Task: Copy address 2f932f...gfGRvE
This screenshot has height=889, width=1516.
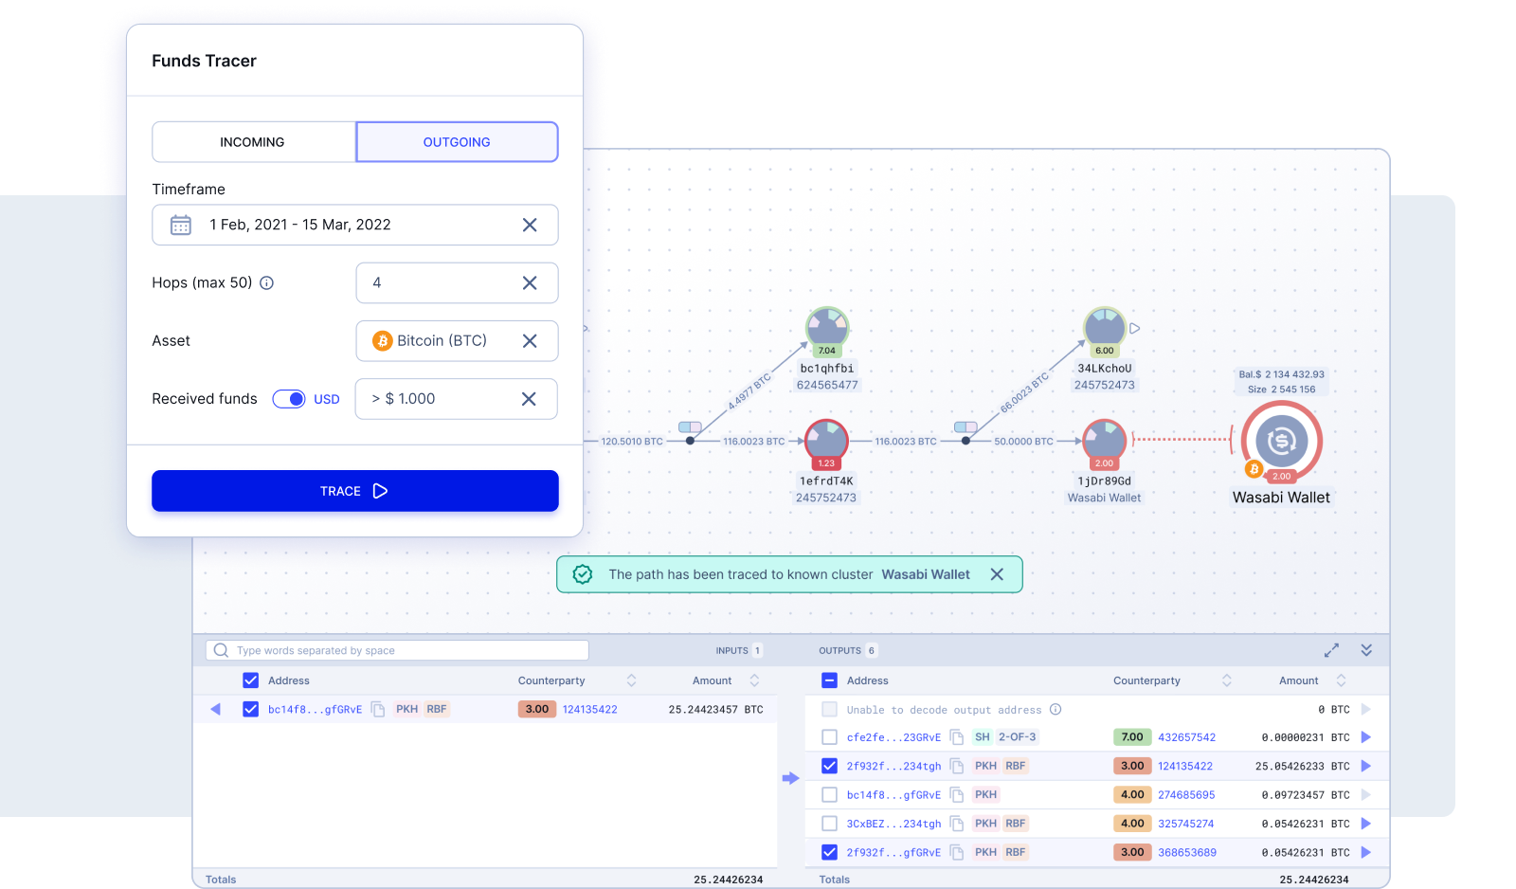Action: tap(957, 852)
